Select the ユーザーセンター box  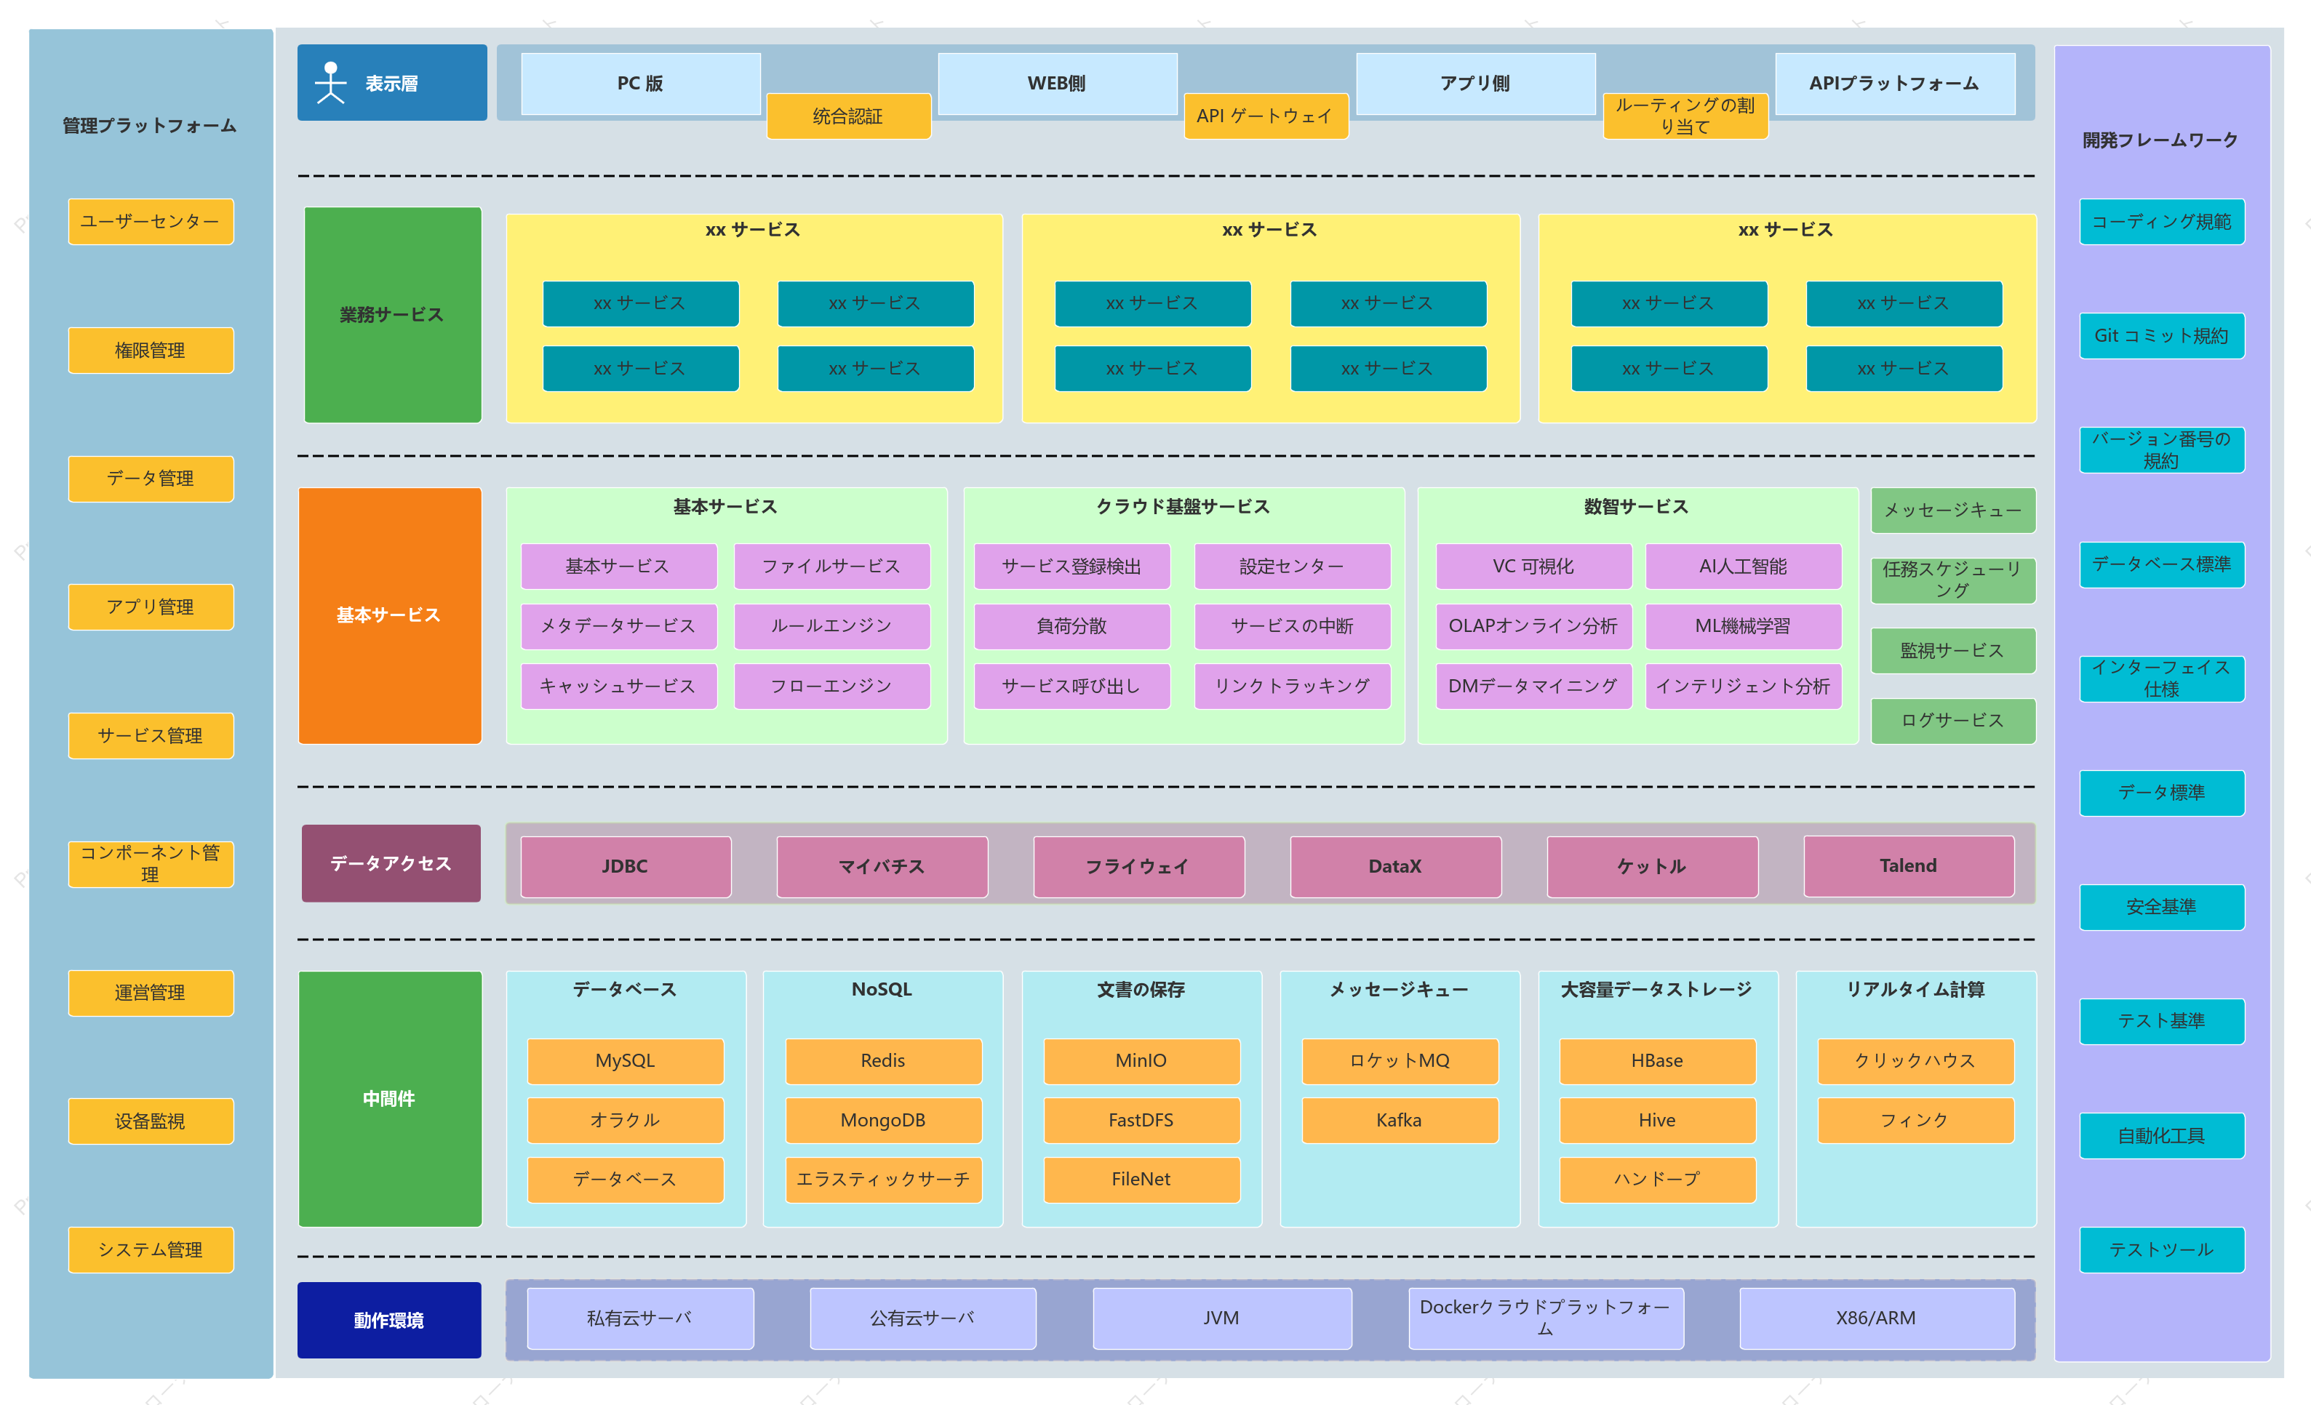(151, 221)
